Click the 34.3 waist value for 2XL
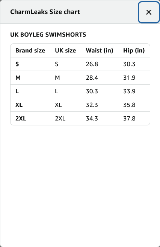This screenshot has height=247, width=160. click(x=92, y=119)
